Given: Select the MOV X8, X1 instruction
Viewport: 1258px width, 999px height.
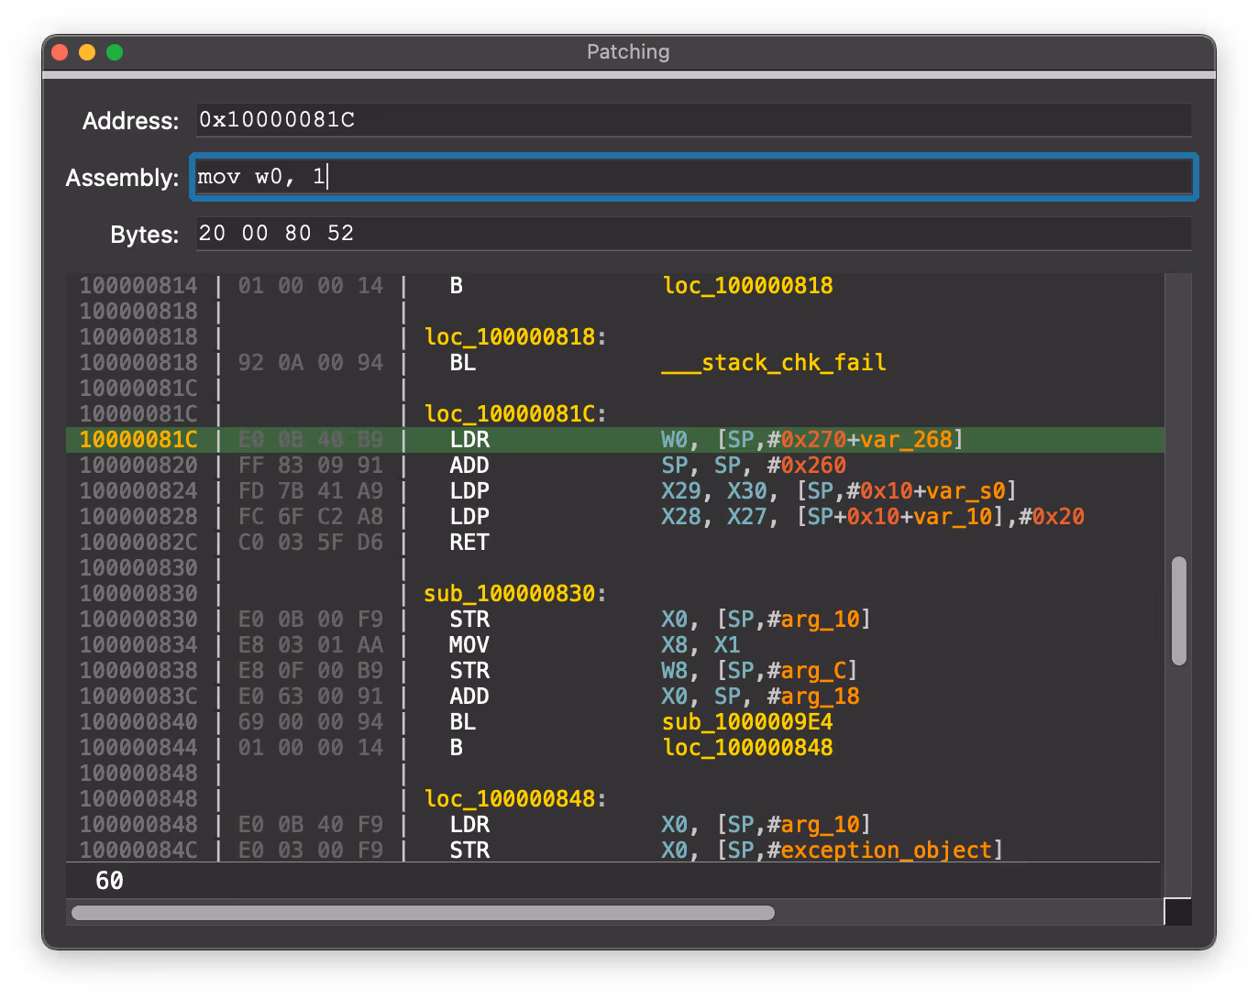Looking at the screenshot, I should tap(594, 645).
